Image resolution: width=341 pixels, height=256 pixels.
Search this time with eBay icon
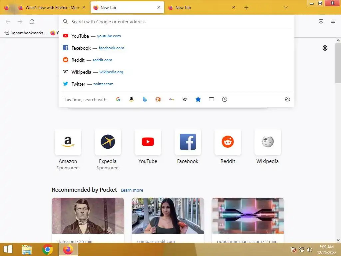(x=171, y=99)
